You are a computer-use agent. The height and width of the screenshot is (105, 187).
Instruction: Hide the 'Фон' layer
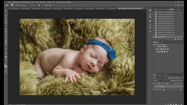154,90
